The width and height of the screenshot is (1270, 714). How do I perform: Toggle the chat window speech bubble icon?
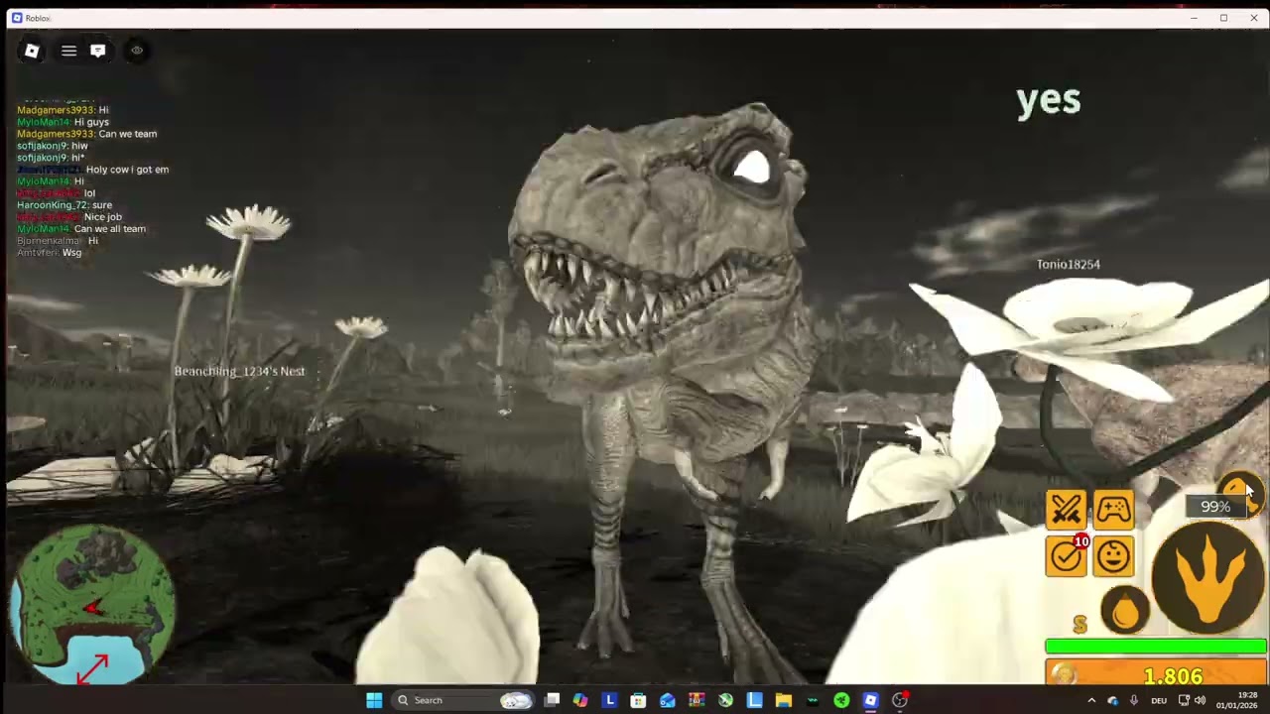pyautogui.click(x=97, y=51)
